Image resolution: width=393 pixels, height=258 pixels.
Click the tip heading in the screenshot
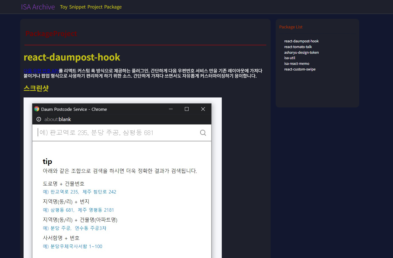click(x=47, y=162)
